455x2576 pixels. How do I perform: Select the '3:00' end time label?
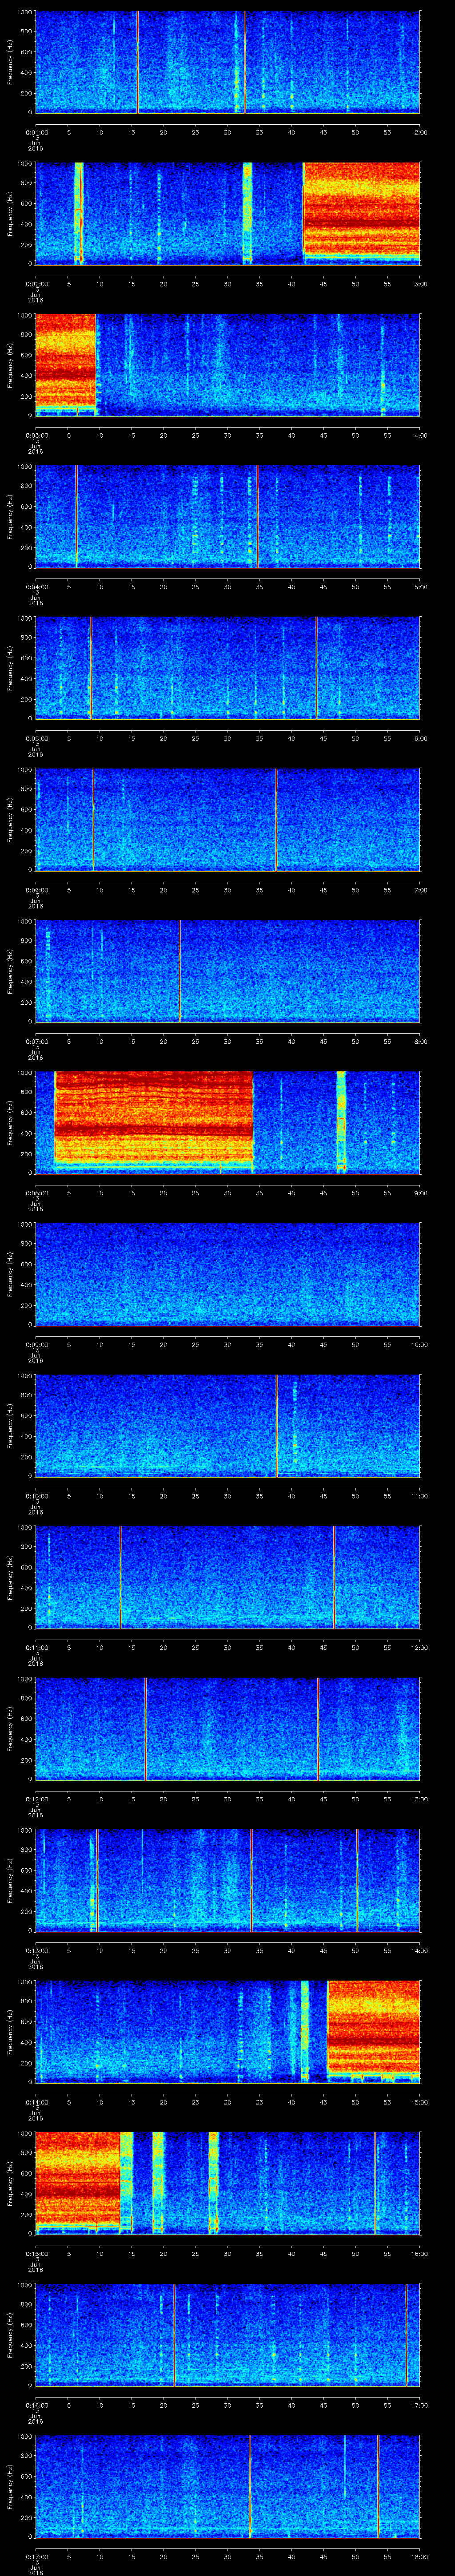pyautogui.click(x=420, y=284)
